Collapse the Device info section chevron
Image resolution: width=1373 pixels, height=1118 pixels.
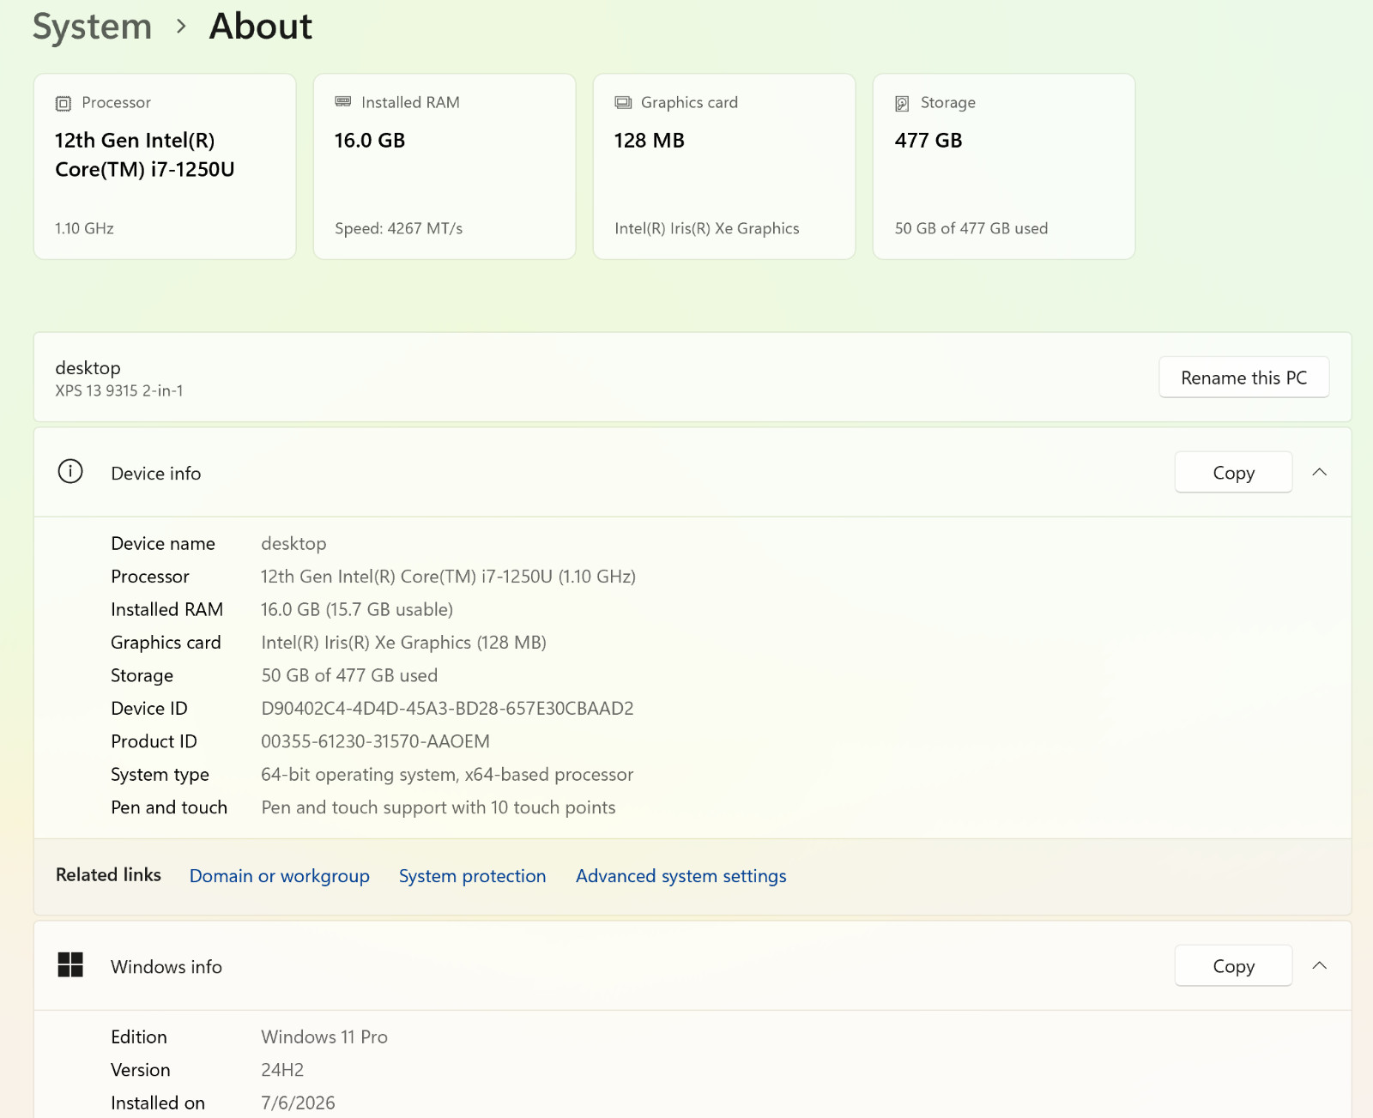tap(1320, 472)
